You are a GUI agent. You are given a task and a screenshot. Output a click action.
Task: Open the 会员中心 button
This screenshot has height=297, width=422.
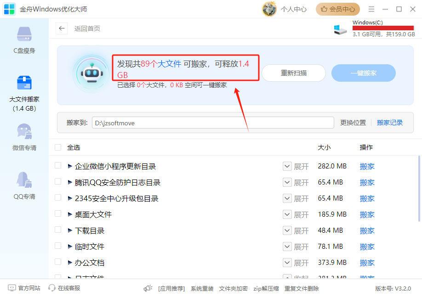(x=338, y=9)
